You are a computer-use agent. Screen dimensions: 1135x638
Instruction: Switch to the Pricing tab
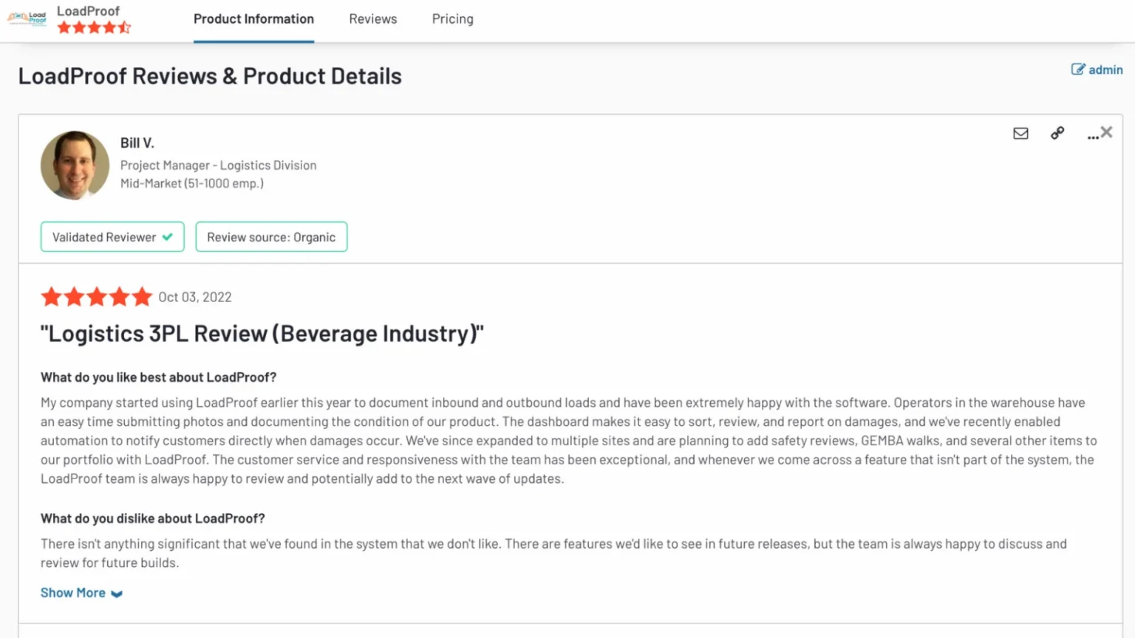[x=453, y=19]
